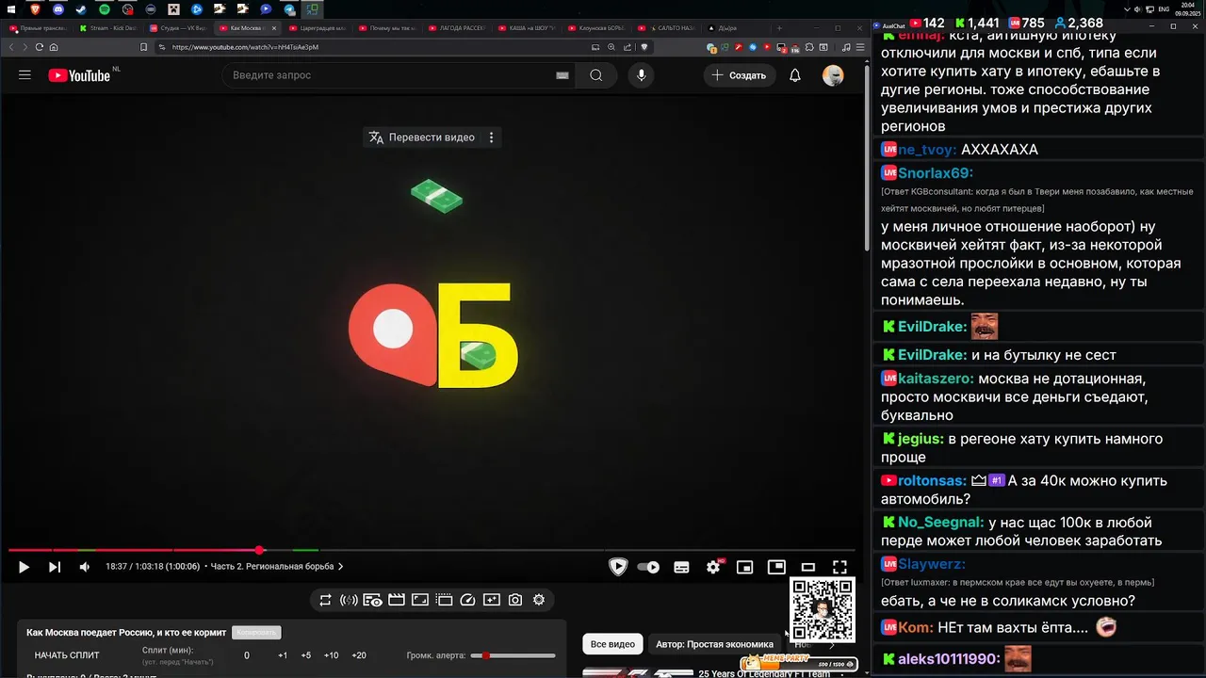Mute the video player volume
This screenshot has height=678, width=1206.
[x=85, y=567]
